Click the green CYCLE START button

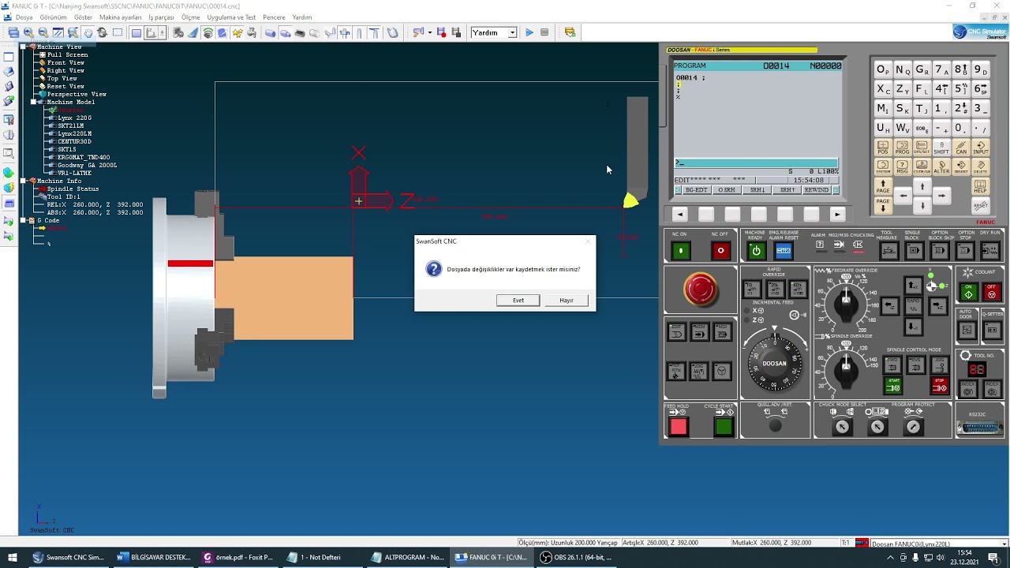click(x=724, y=426)
